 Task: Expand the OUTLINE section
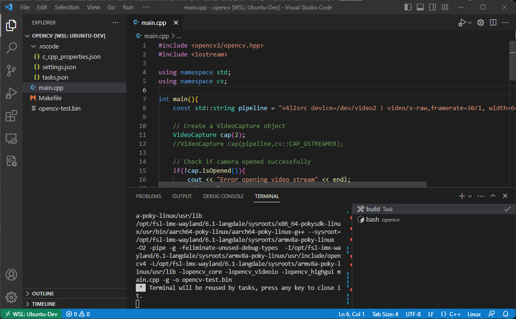pos(75,294)
